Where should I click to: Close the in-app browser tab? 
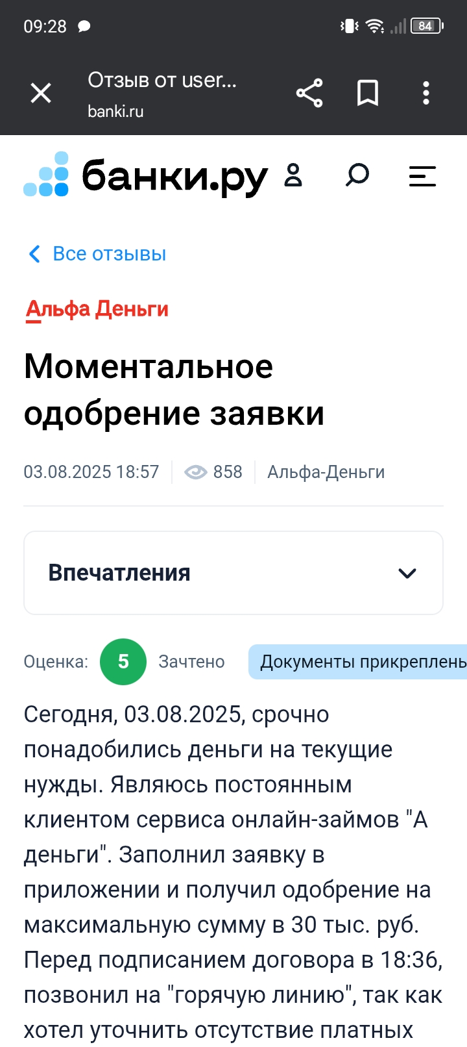click(41, 94)
